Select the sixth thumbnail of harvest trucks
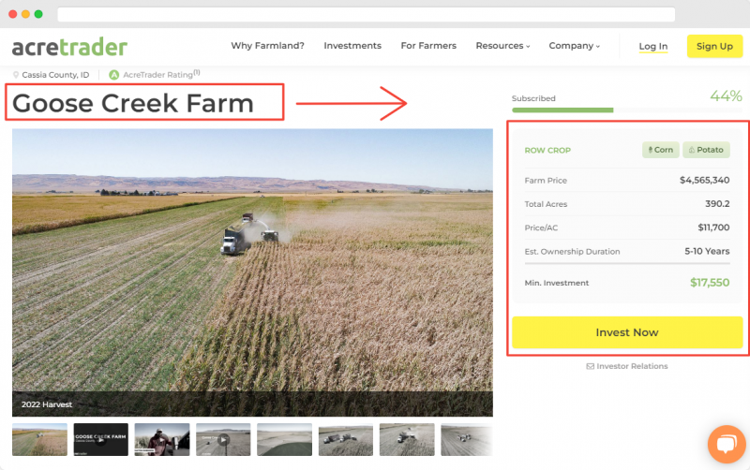Image resolution: width=750 pixels, height=470 pixels. point(346,439)
